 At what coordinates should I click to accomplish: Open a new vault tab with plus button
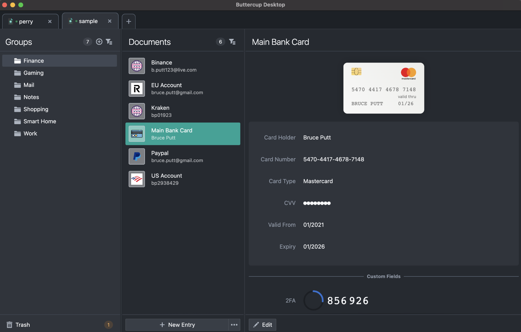pos(128,21)
